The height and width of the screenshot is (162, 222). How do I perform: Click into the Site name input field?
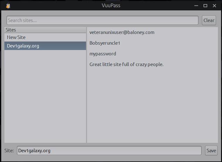109,151
